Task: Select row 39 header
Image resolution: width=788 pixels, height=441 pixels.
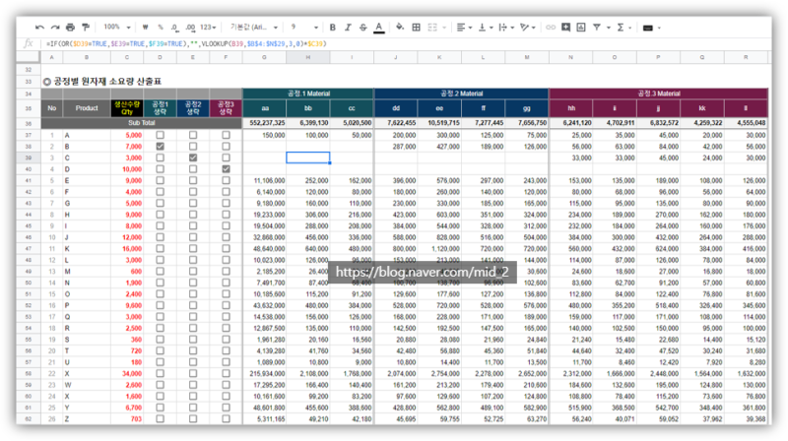Action: click(x=29, y=157)
